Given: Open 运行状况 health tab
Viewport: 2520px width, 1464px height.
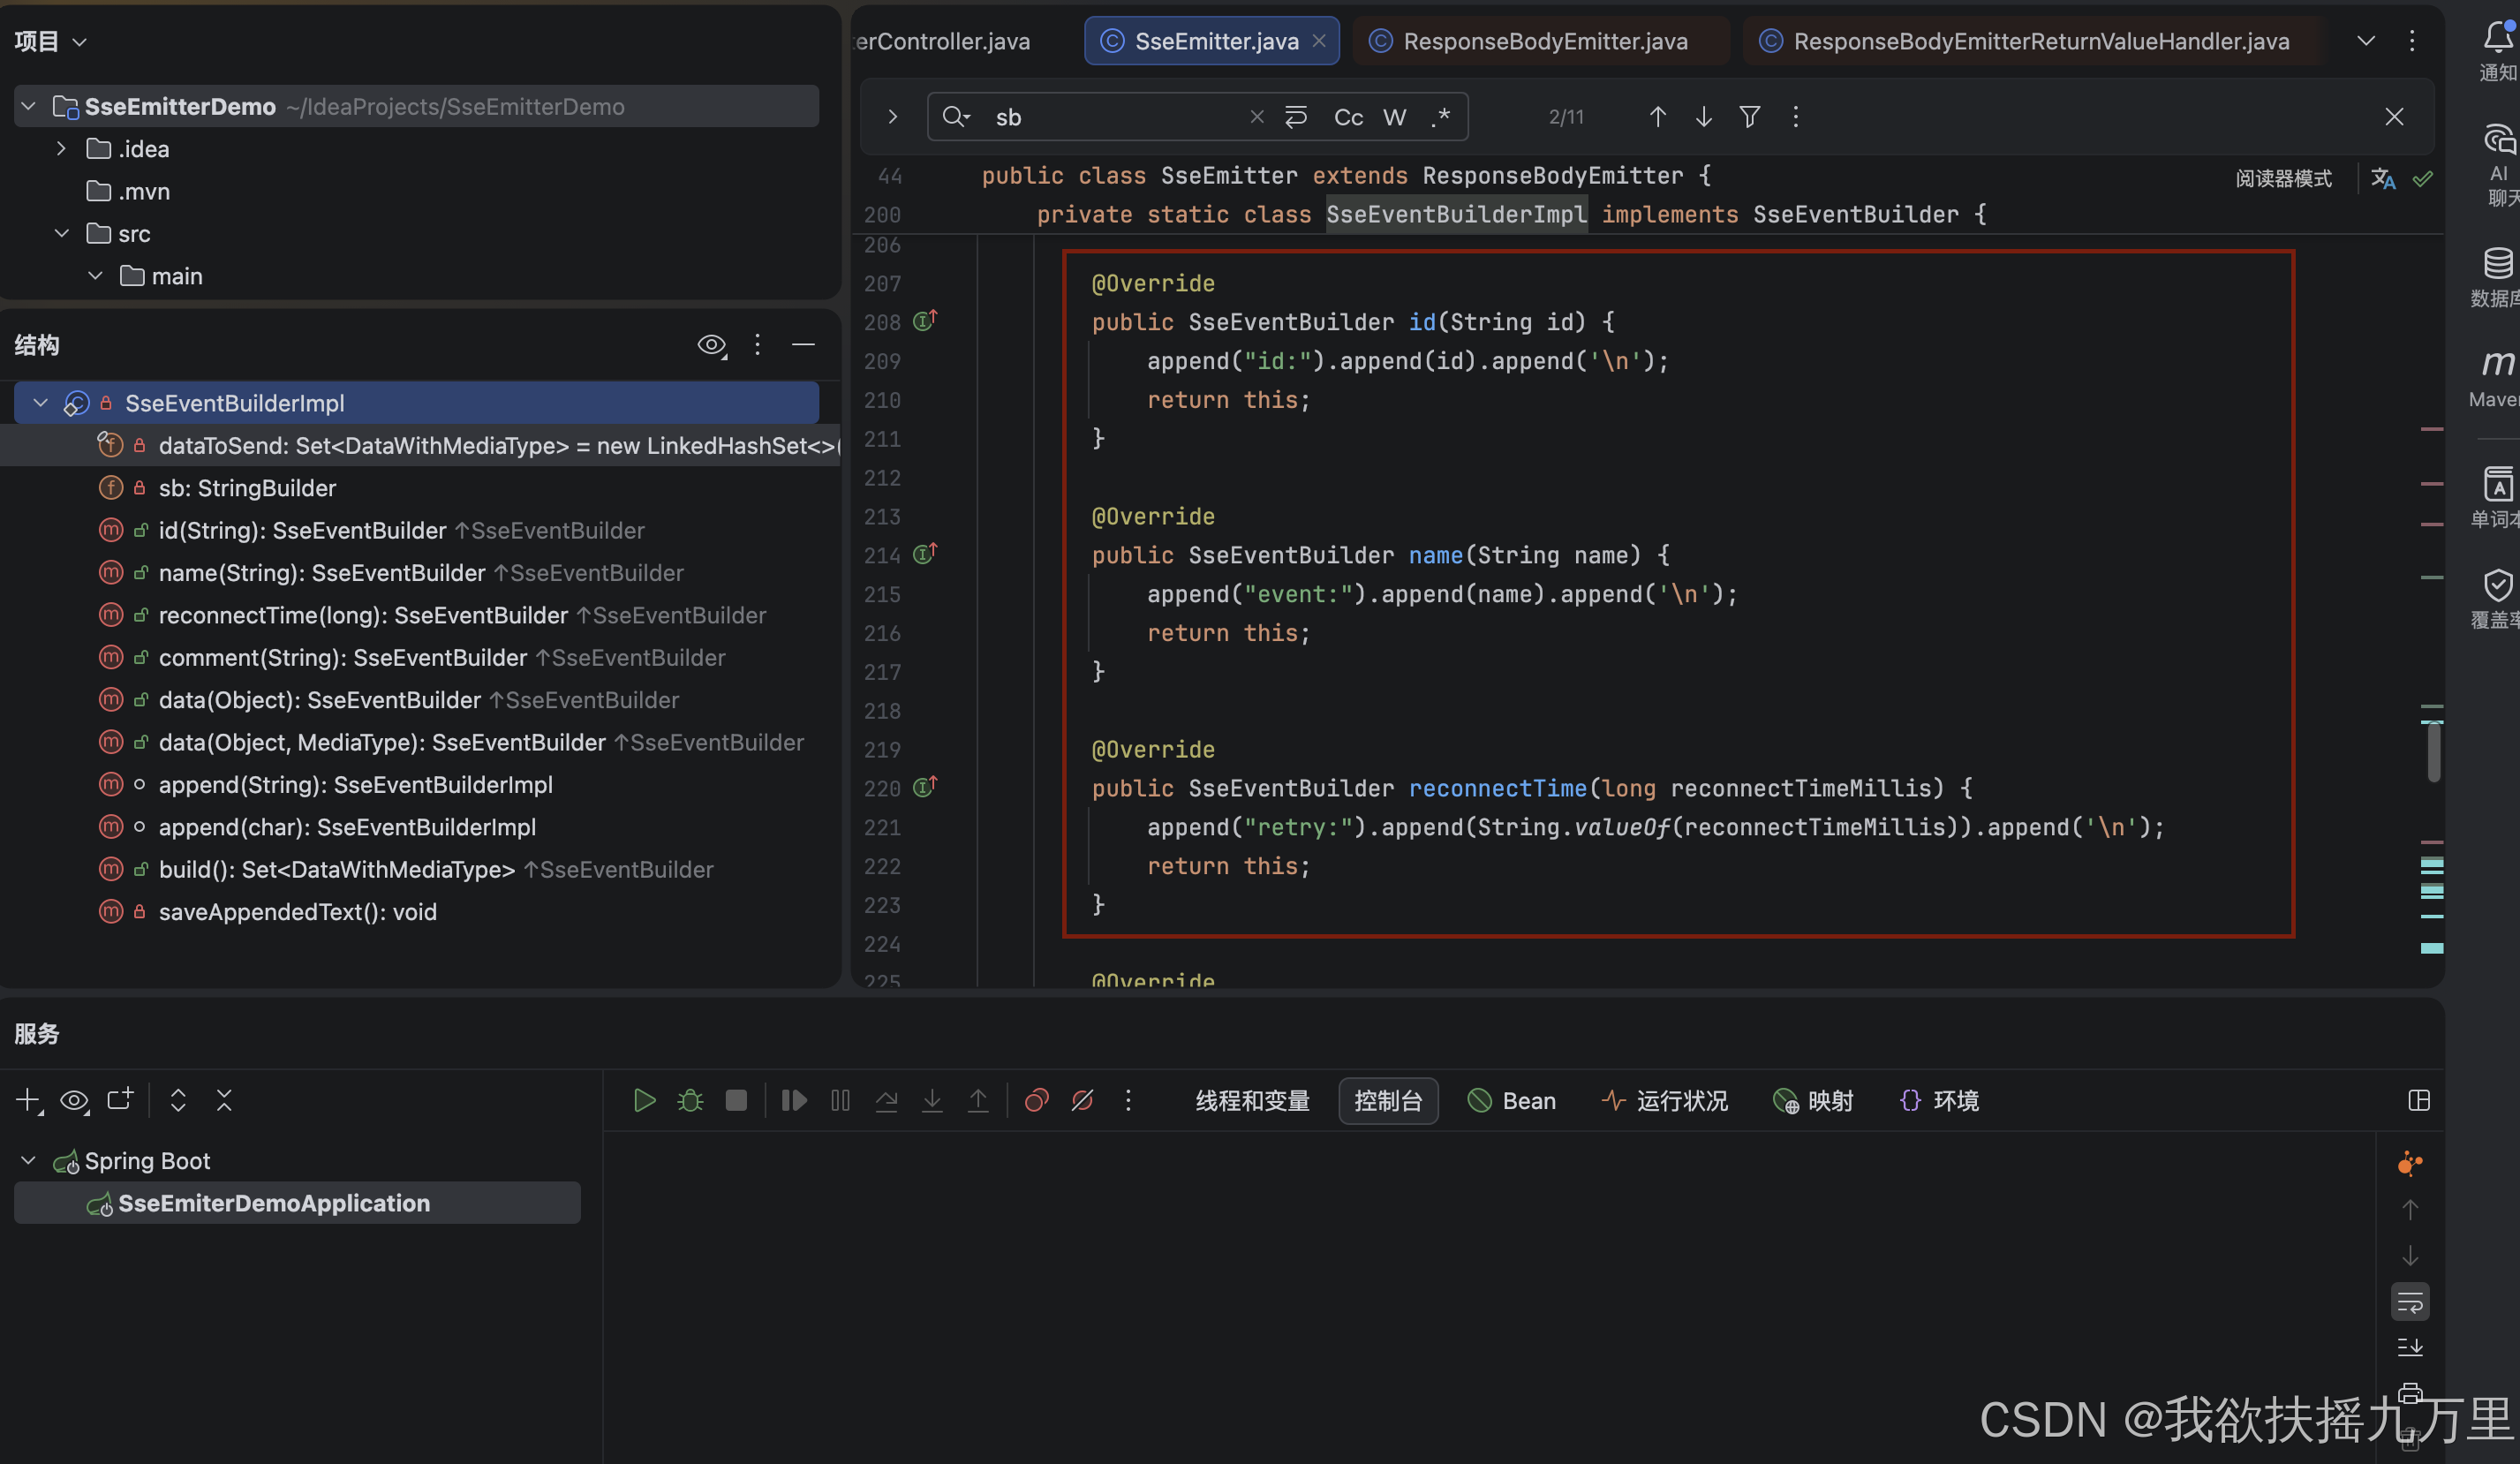Looking at the screenshot, I should tap(1664, 1100).
